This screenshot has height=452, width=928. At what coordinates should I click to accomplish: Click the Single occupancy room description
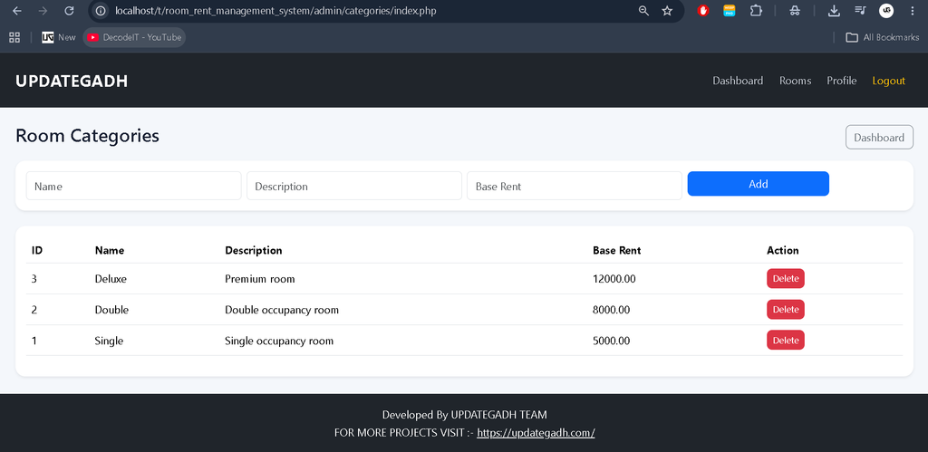(279, 341)
